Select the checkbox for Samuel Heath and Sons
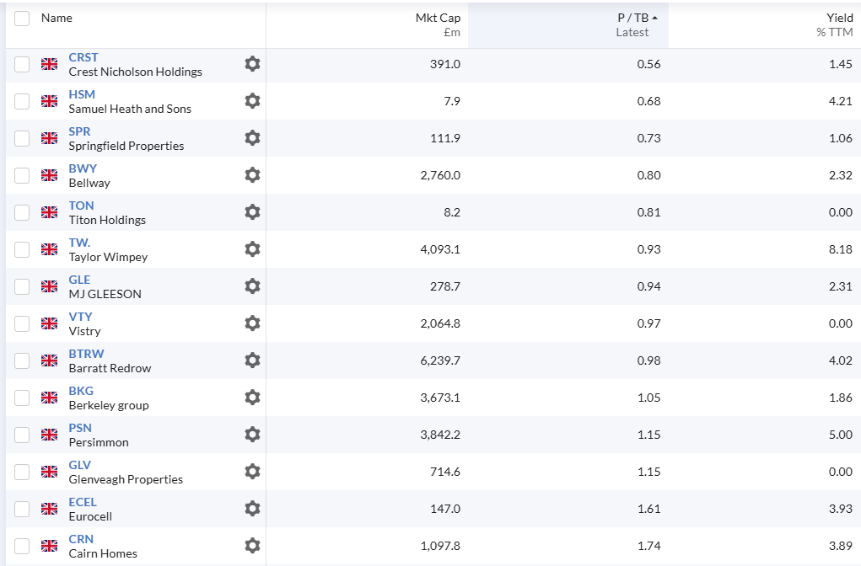Viewport: 861px width, 566px height. pyautogui.click(x=22, y=101)
